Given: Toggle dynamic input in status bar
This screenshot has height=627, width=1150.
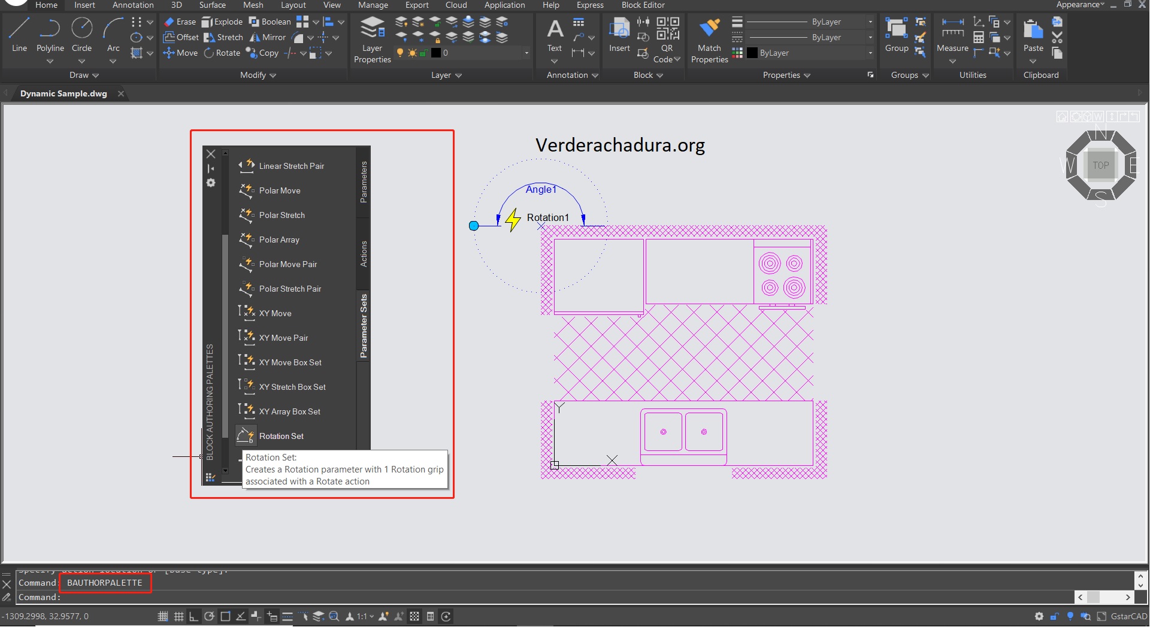Looking at the screenshot, I should [272, 616].
